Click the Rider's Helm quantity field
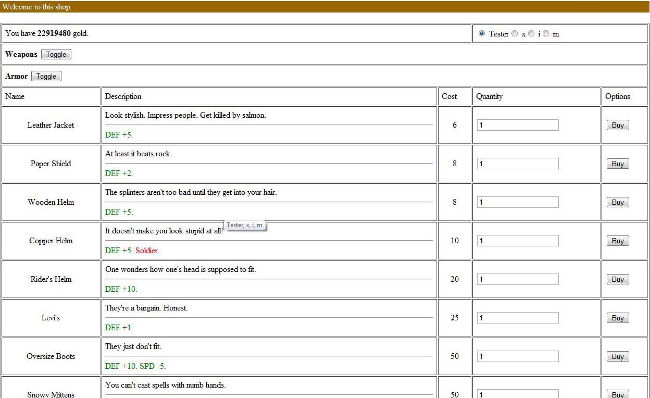The image size is (650, 398). (518, 279)
